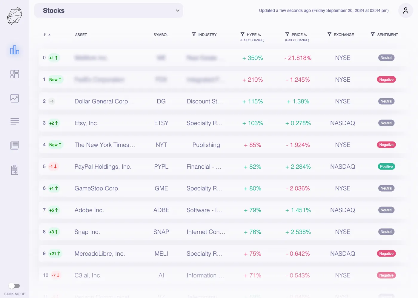Open the news document sidebar icon

point(15,145)
